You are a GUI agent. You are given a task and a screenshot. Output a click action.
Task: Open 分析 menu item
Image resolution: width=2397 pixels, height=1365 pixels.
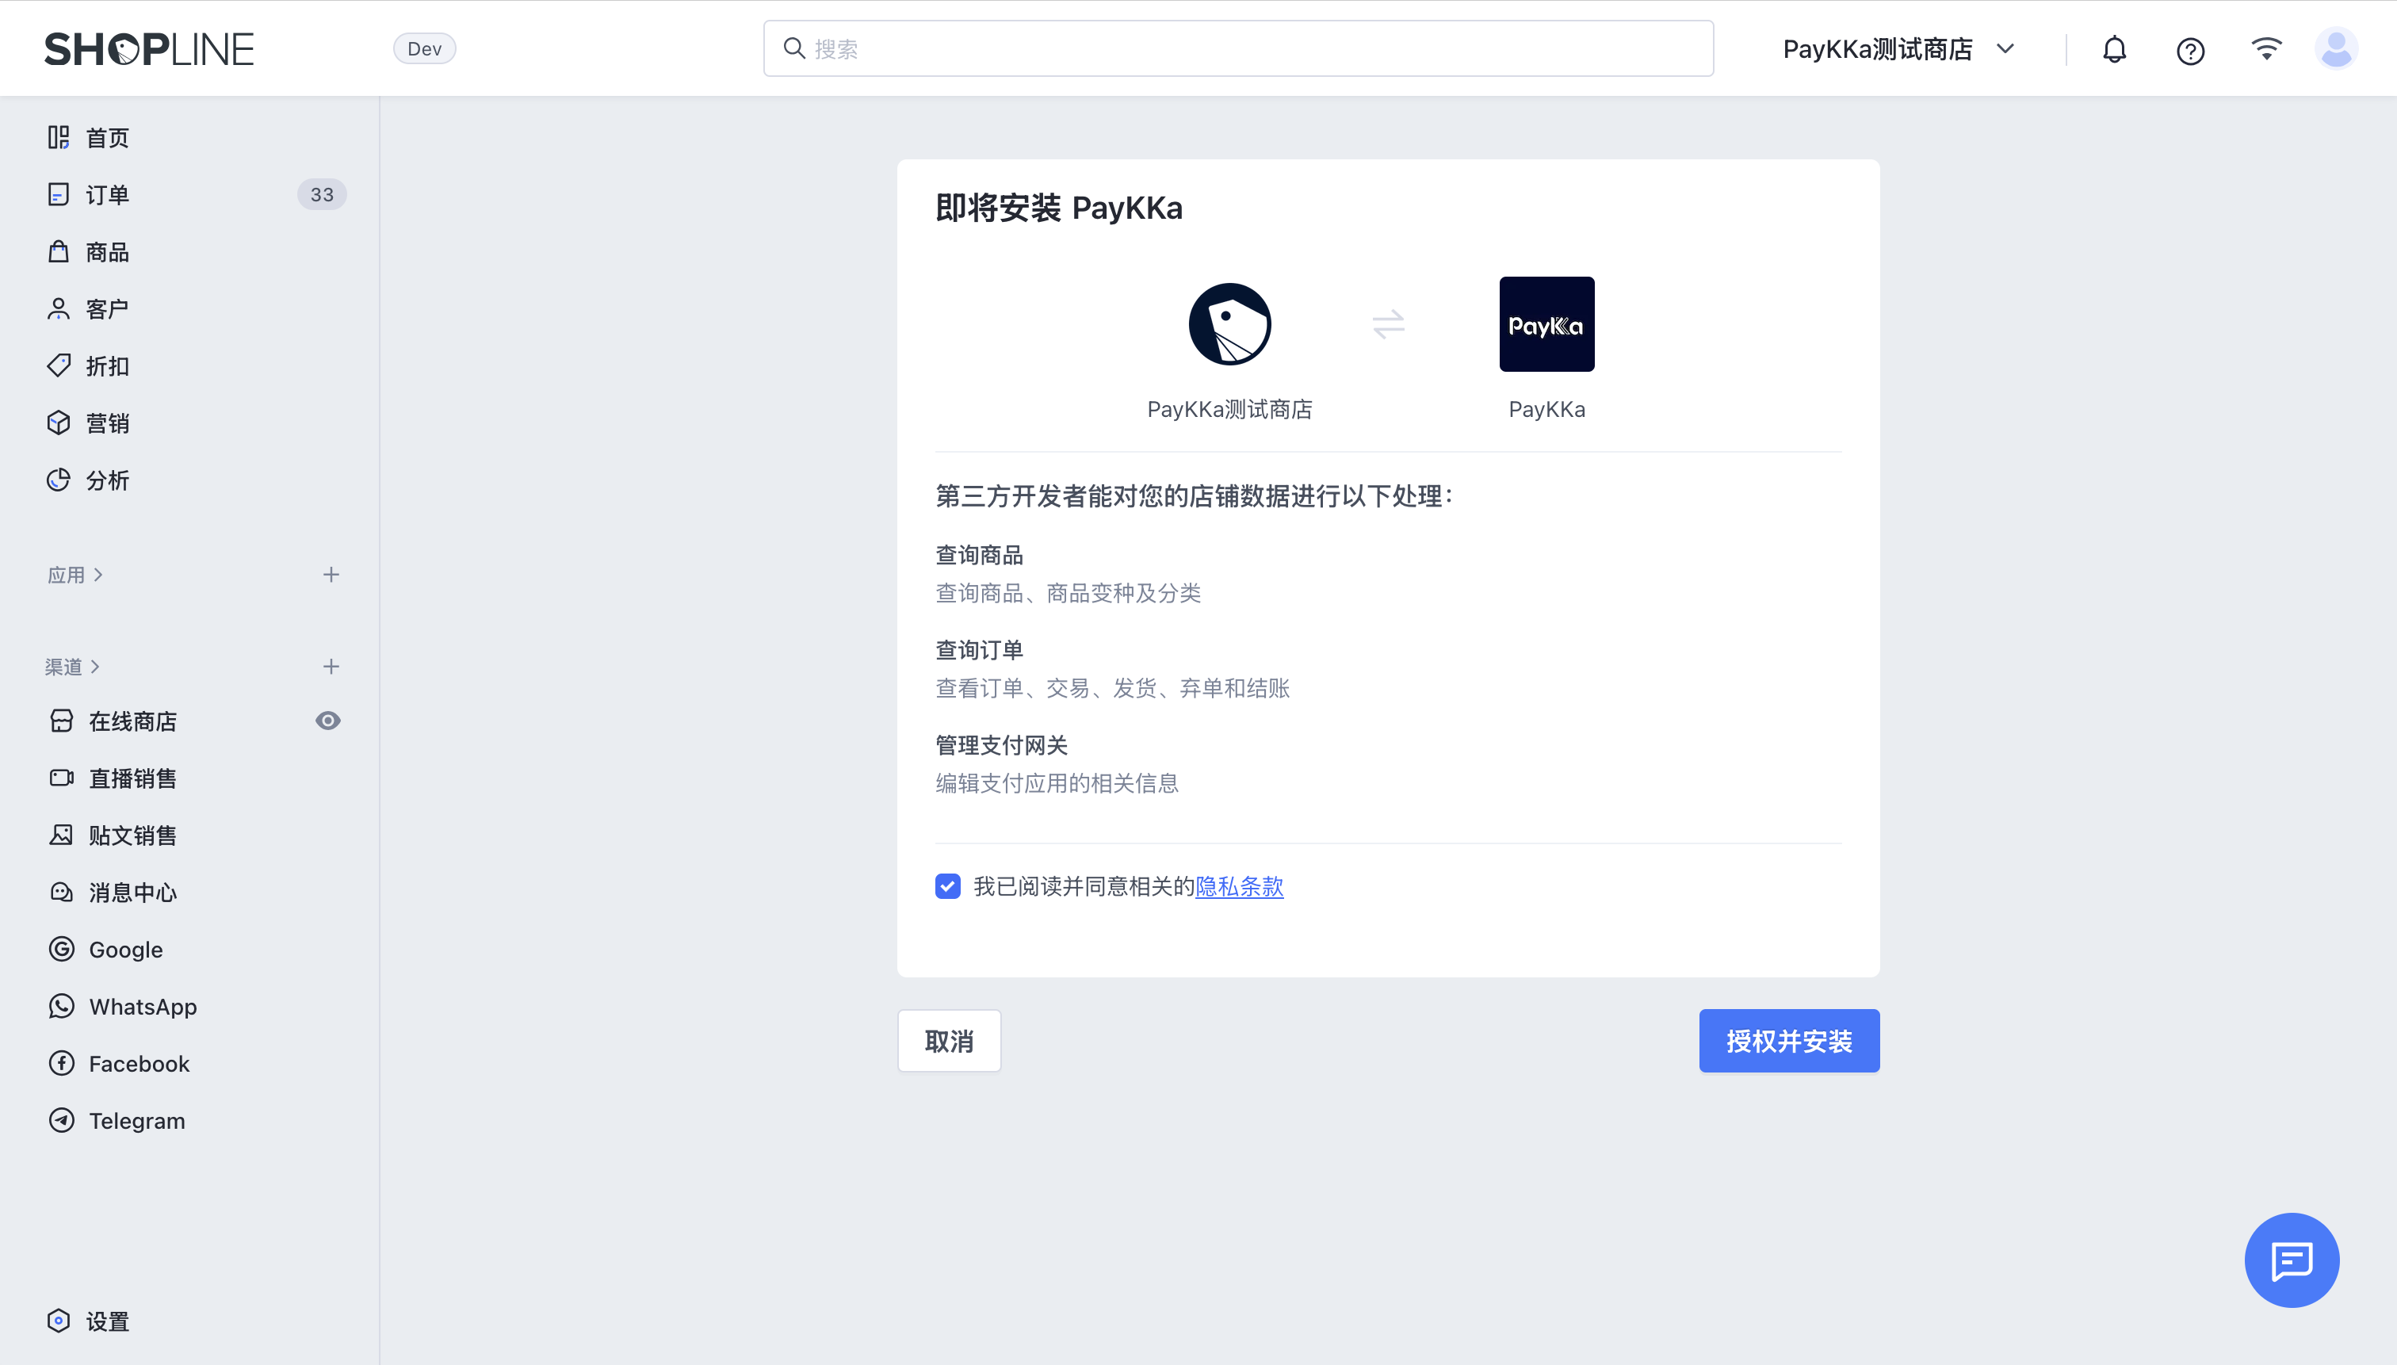[107, 481]
